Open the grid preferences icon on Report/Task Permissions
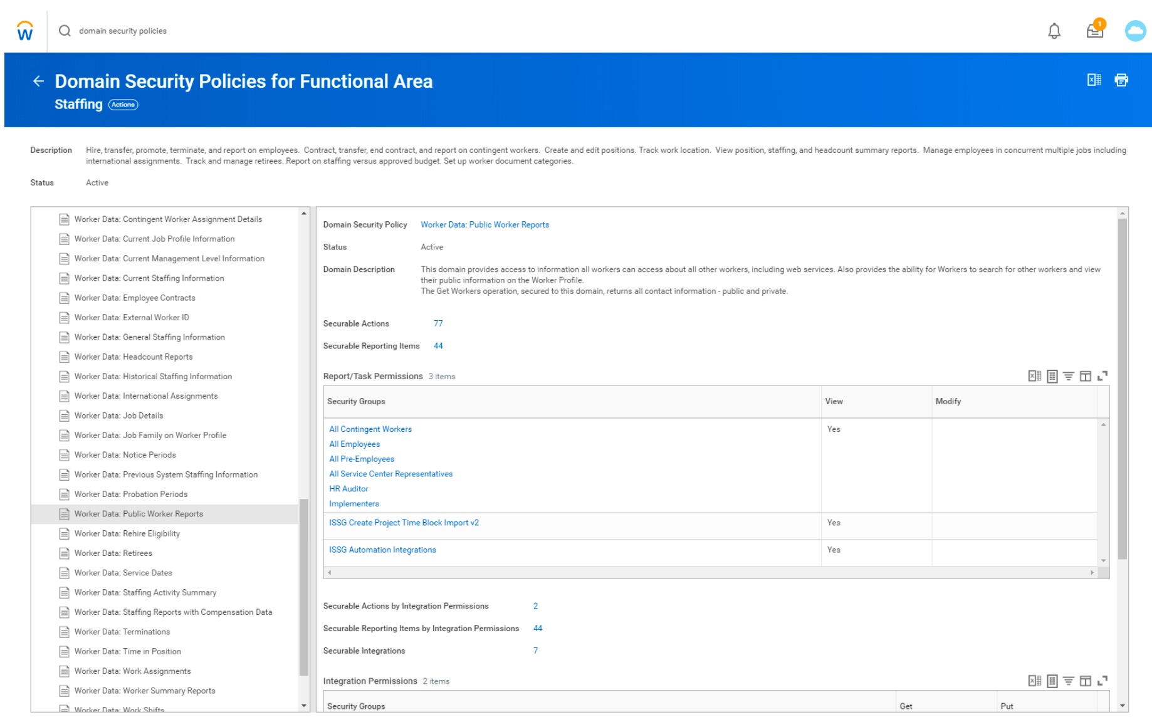The height and width of the screenshot is (717, 1152). pos(1052,375)
